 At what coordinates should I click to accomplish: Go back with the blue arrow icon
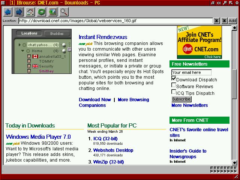tap(7, 12)
